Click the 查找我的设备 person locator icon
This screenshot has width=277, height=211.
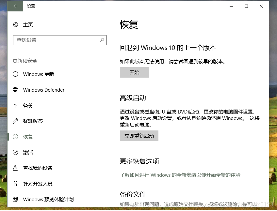[x=15, y=168]
